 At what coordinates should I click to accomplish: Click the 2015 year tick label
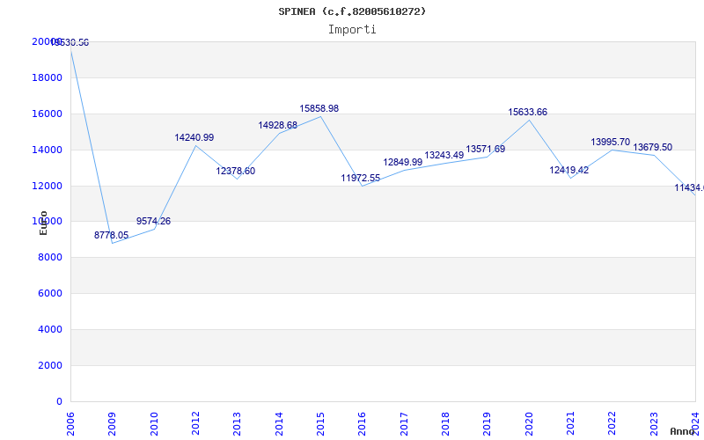(320, 423)
